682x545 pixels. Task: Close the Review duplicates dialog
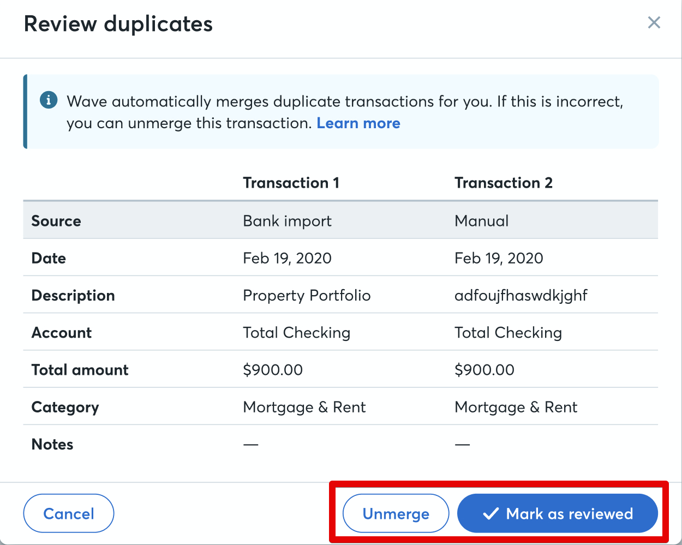point(654,23)
